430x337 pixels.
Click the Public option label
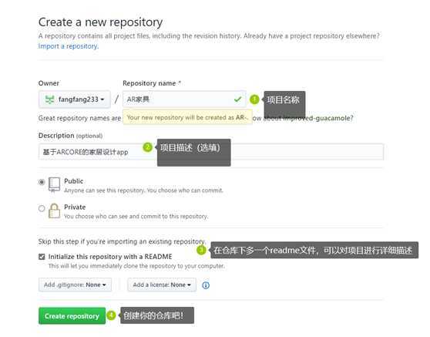coord(73,181)
